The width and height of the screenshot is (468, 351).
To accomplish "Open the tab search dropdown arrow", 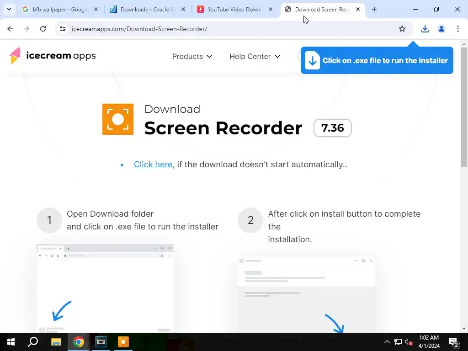I will 9,9.
